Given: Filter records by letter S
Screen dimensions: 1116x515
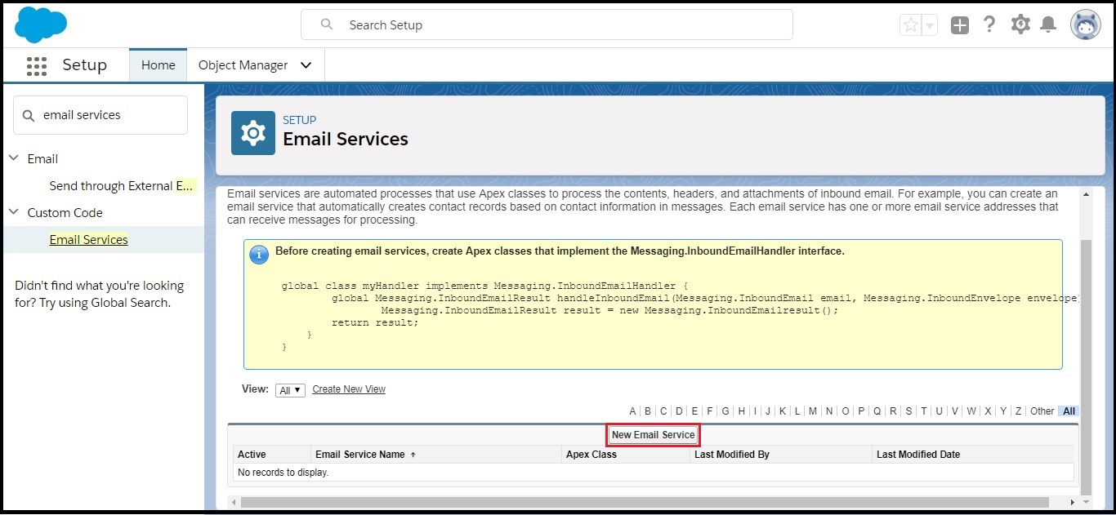Looking at the screenshot, I should pyautogui.click(x=908, y=411).
